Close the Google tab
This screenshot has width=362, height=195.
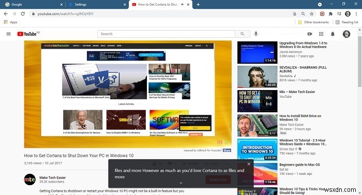62,4
